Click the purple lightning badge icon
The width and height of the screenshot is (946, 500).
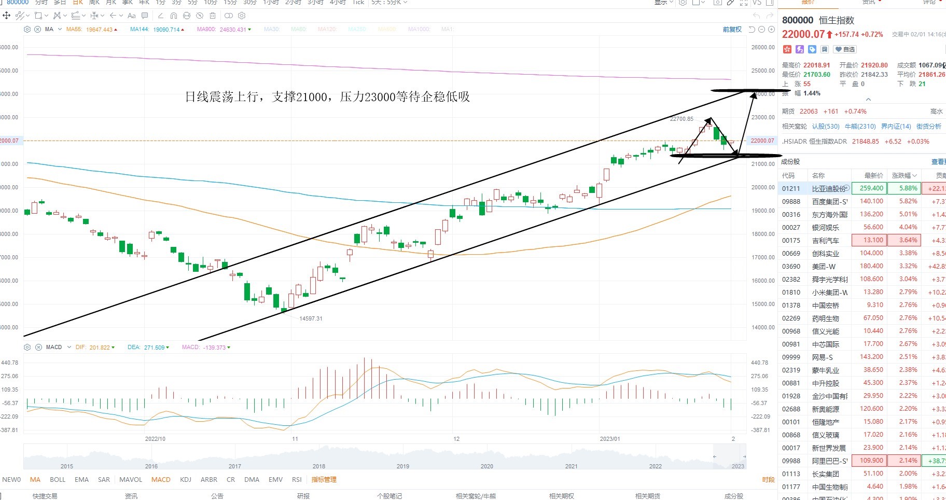[800, 49]
